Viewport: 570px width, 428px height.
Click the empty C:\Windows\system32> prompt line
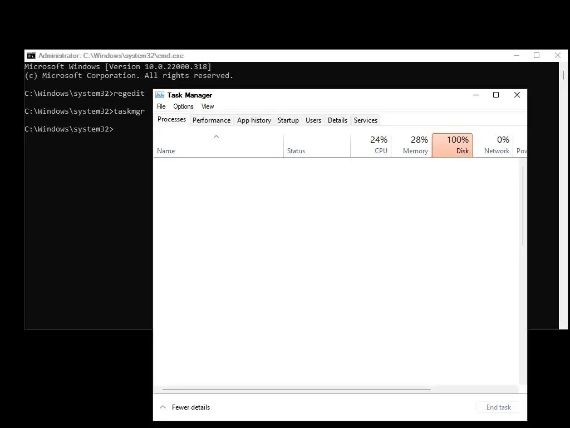point(68,129)
